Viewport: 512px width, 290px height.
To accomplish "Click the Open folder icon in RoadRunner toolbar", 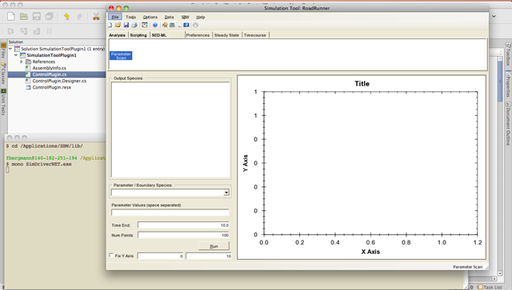I will [118, 25].
